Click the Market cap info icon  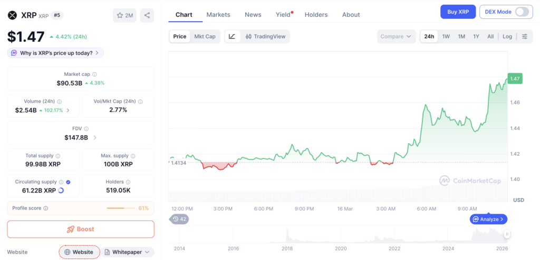pyautogui.click(x=95, y=74)
